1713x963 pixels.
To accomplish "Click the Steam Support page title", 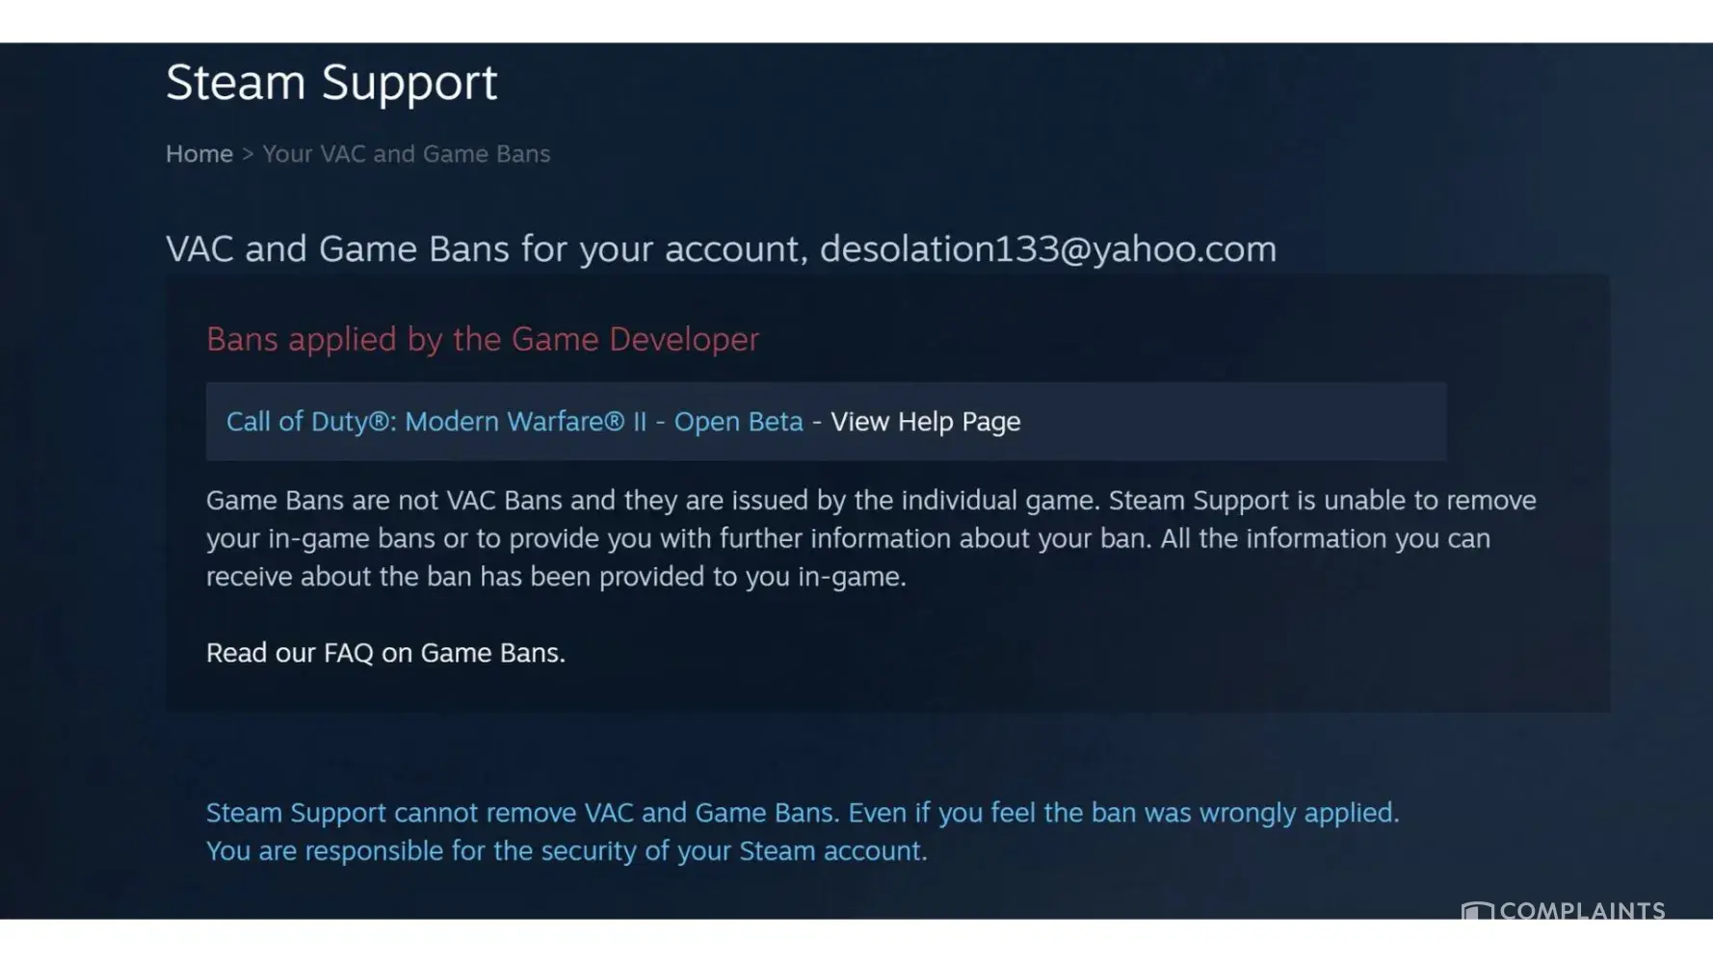I will tap(331, 83).
